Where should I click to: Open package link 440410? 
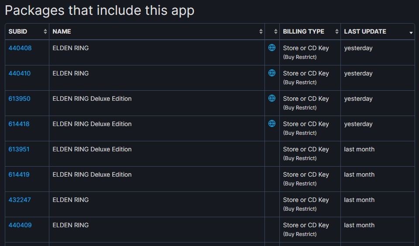click(x=20, y=73)
